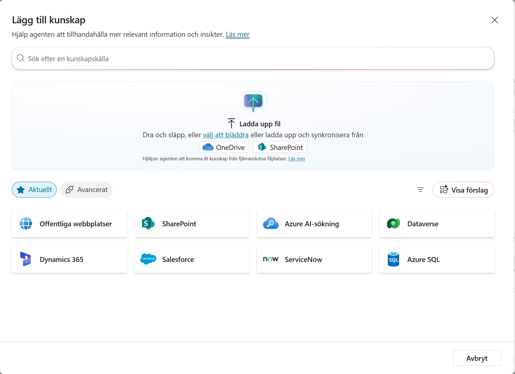Choose SharePoint in the upload area
515x374 pixels.
click(280, 147)
